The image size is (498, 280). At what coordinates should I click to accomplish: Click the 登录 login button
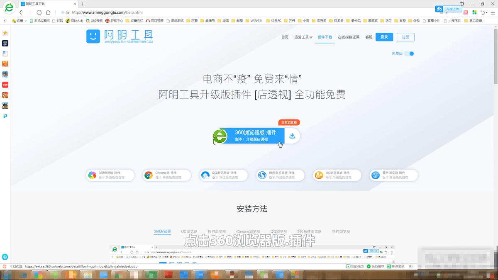384,37
